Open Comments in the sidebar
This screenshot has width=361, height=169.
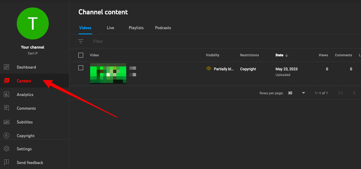click(x=34, y=108)
